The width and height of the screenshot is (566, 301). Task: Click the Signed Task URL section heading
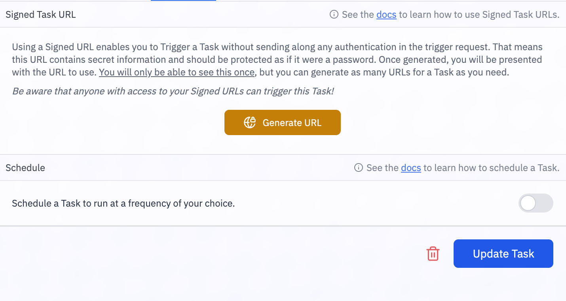coord(41,15)
